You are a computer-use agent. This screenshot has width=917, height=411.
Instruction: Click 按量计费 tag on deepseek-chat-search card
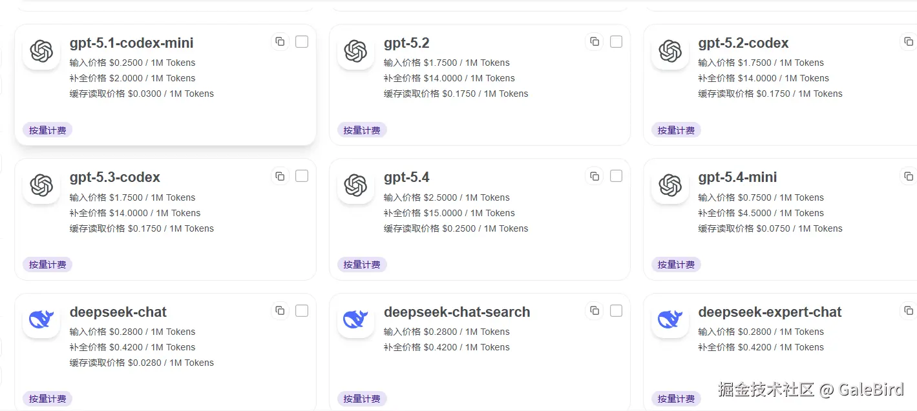coord(362,399)
